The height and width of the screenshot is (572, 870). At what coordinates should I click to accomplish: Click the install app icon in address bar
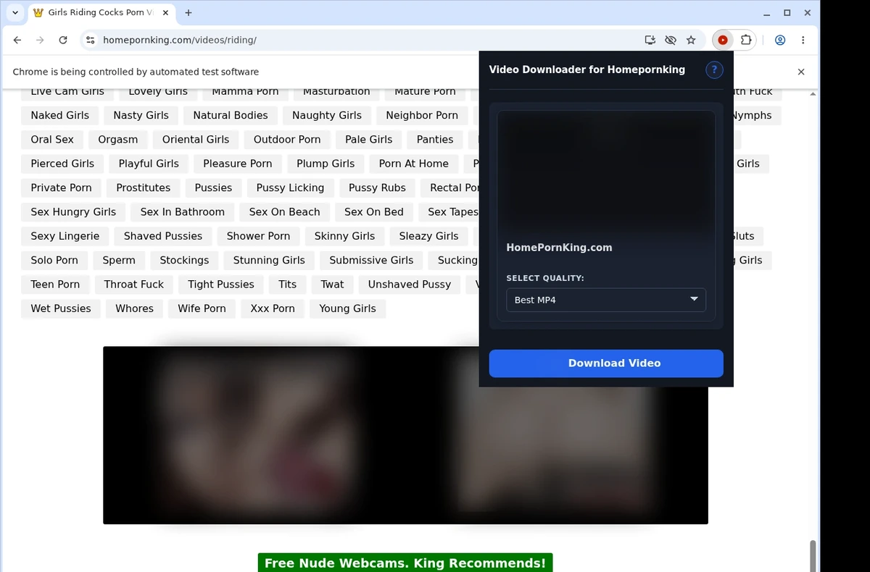[x=650, y=40]
